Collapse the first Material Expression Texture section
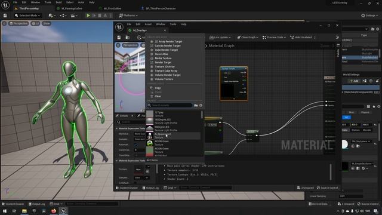 pos(117,128)
